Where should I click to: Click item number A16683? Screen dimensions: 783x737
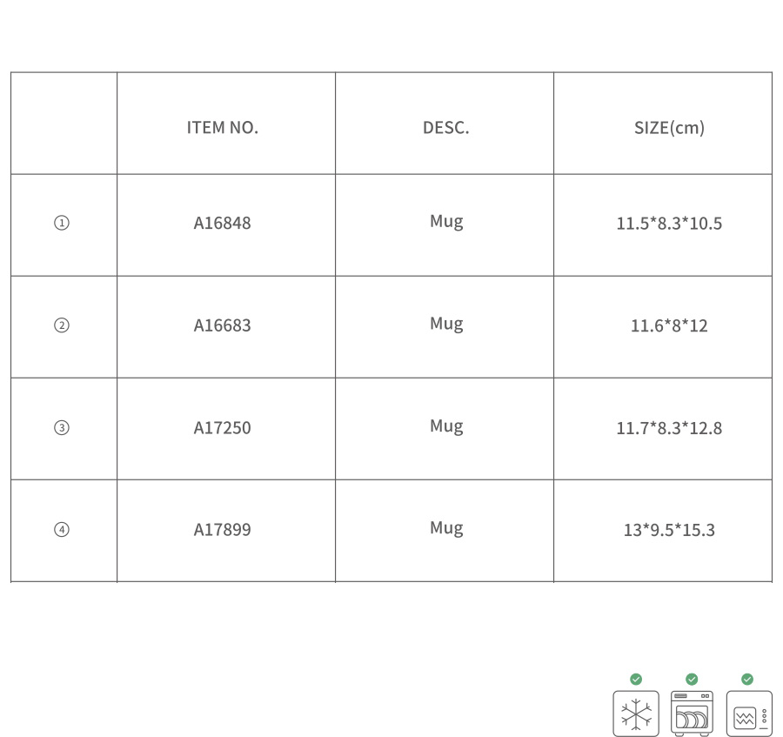[222, 325]
